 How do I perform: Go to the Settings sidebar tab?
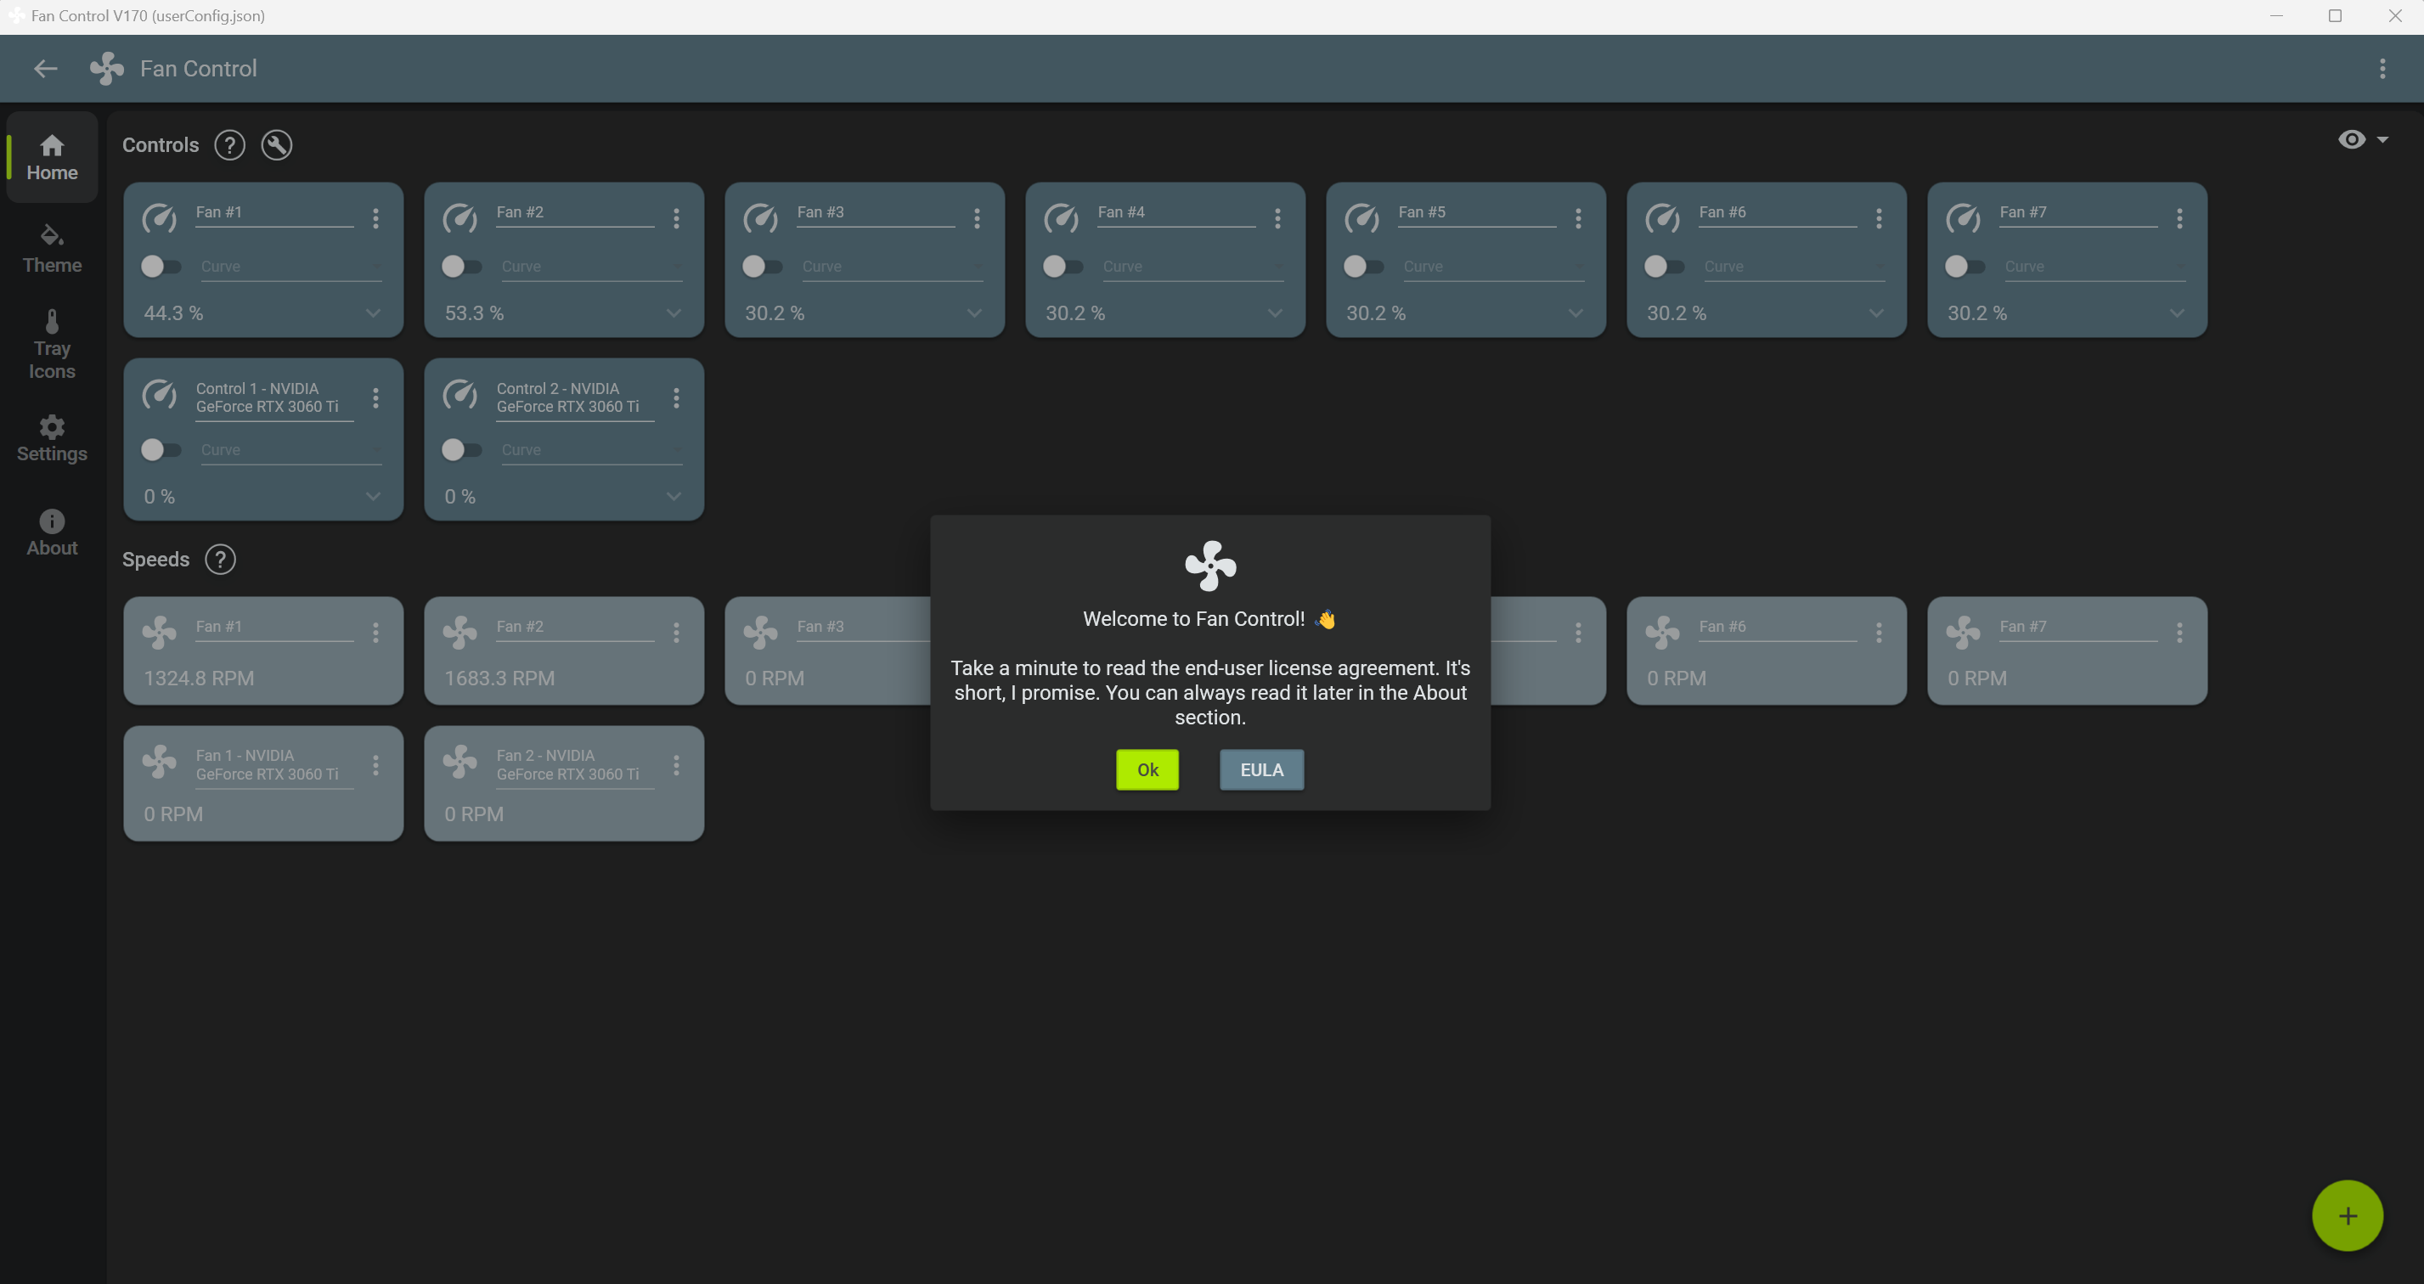pyautogui.click(x=52, y=438)
